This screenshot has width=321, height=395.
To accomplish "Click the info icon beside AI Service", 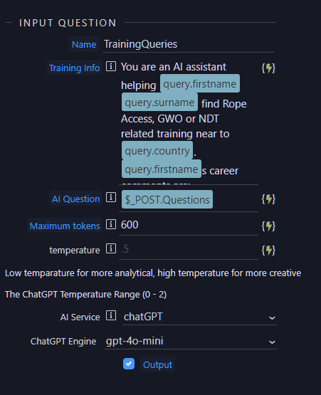I will click(x=111, y=315).
